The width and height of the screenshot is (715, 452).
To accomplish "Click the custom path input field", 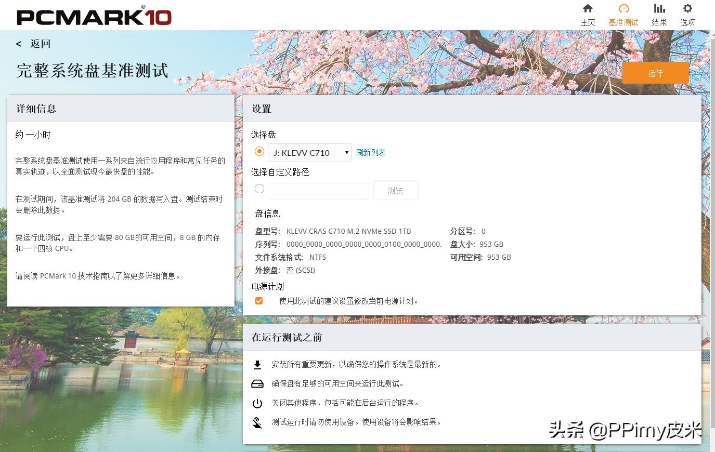I will click(x=318, y=190).
